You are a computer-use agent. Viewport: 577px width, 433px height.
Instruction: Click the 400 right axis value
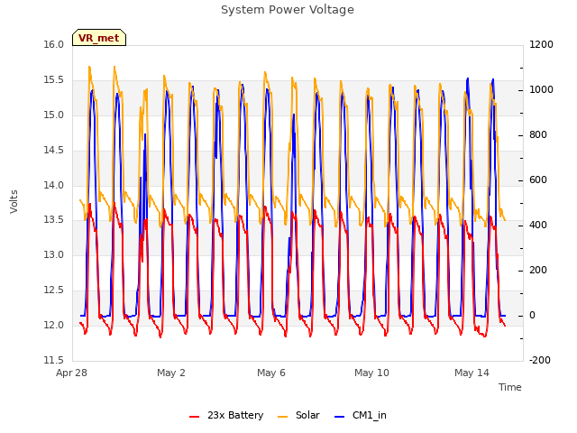pos(538,225)
